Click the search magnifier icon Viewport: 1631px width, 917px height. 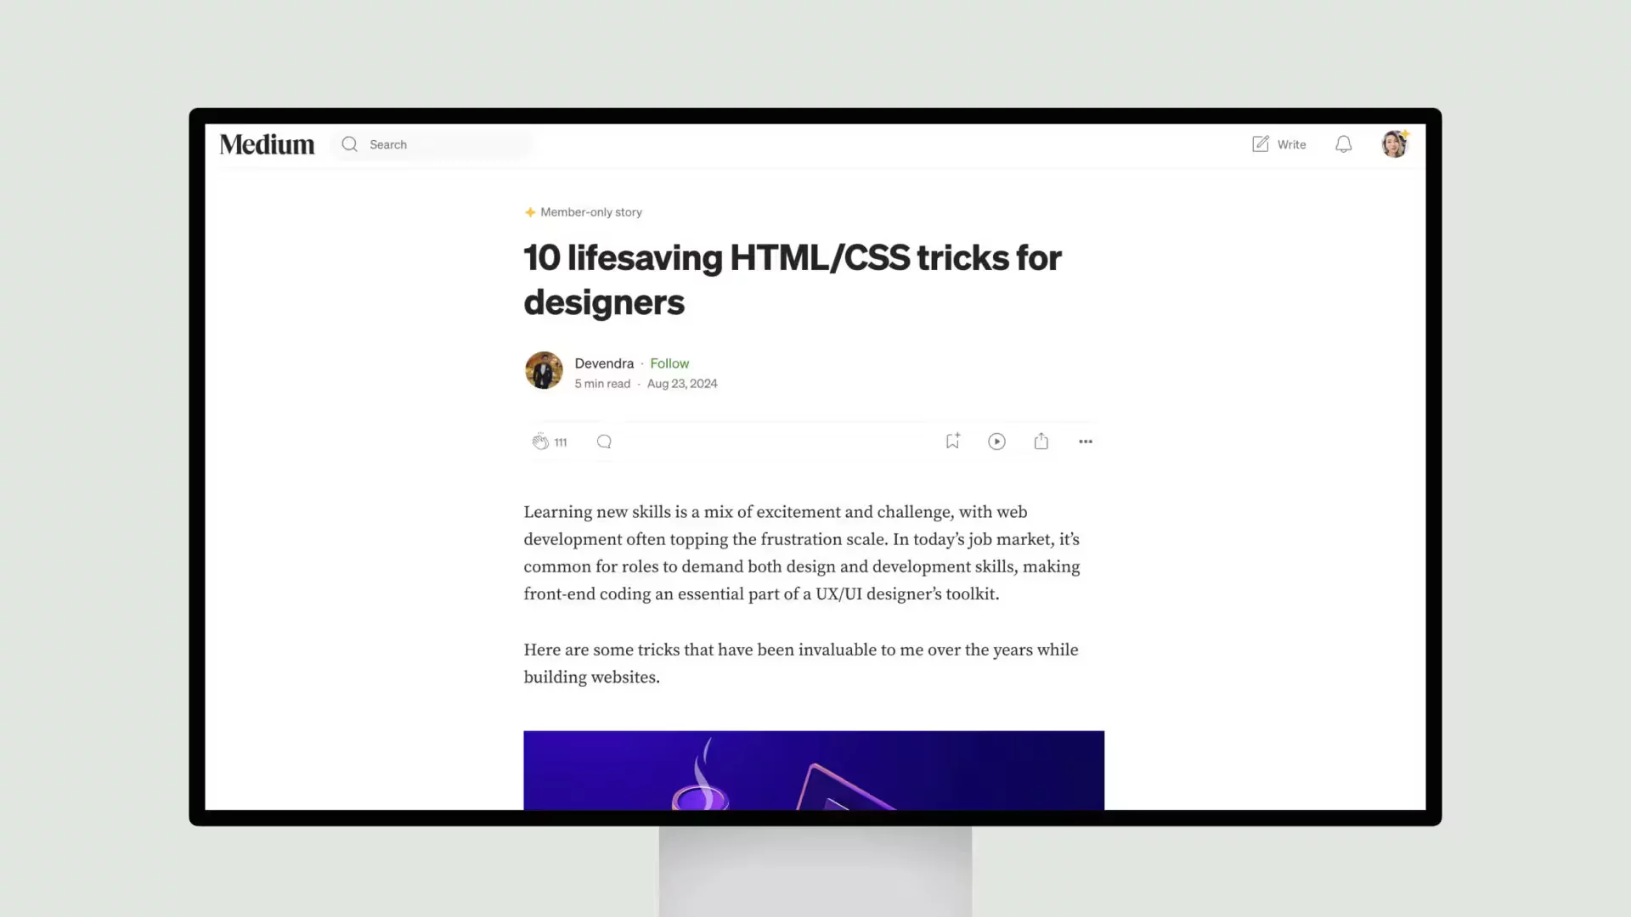[x=349, y=143]
